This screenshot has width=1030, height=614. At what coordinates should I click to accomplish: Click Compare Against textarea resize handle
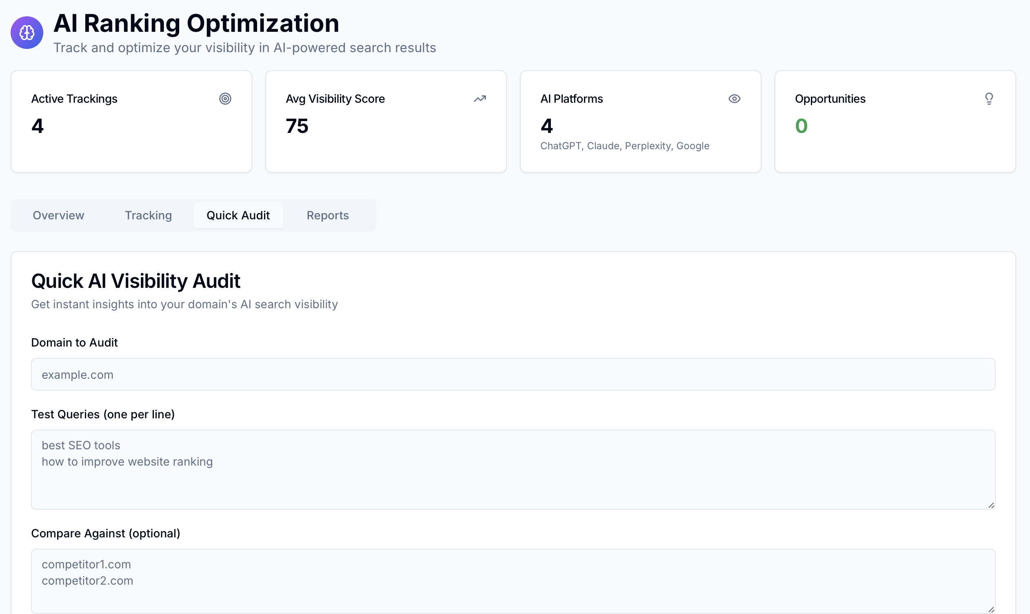coord(991,610)
